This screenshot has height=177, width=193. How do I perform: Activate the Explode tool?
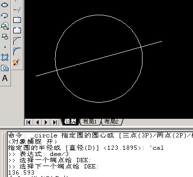(x=17, y=62)
